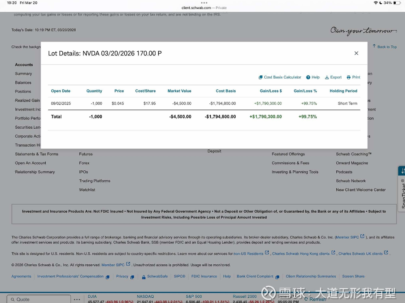Open Charles Schwab Hong Kong clients link
The width and height of the screenshot is (405, 303).
pos(301,254)
